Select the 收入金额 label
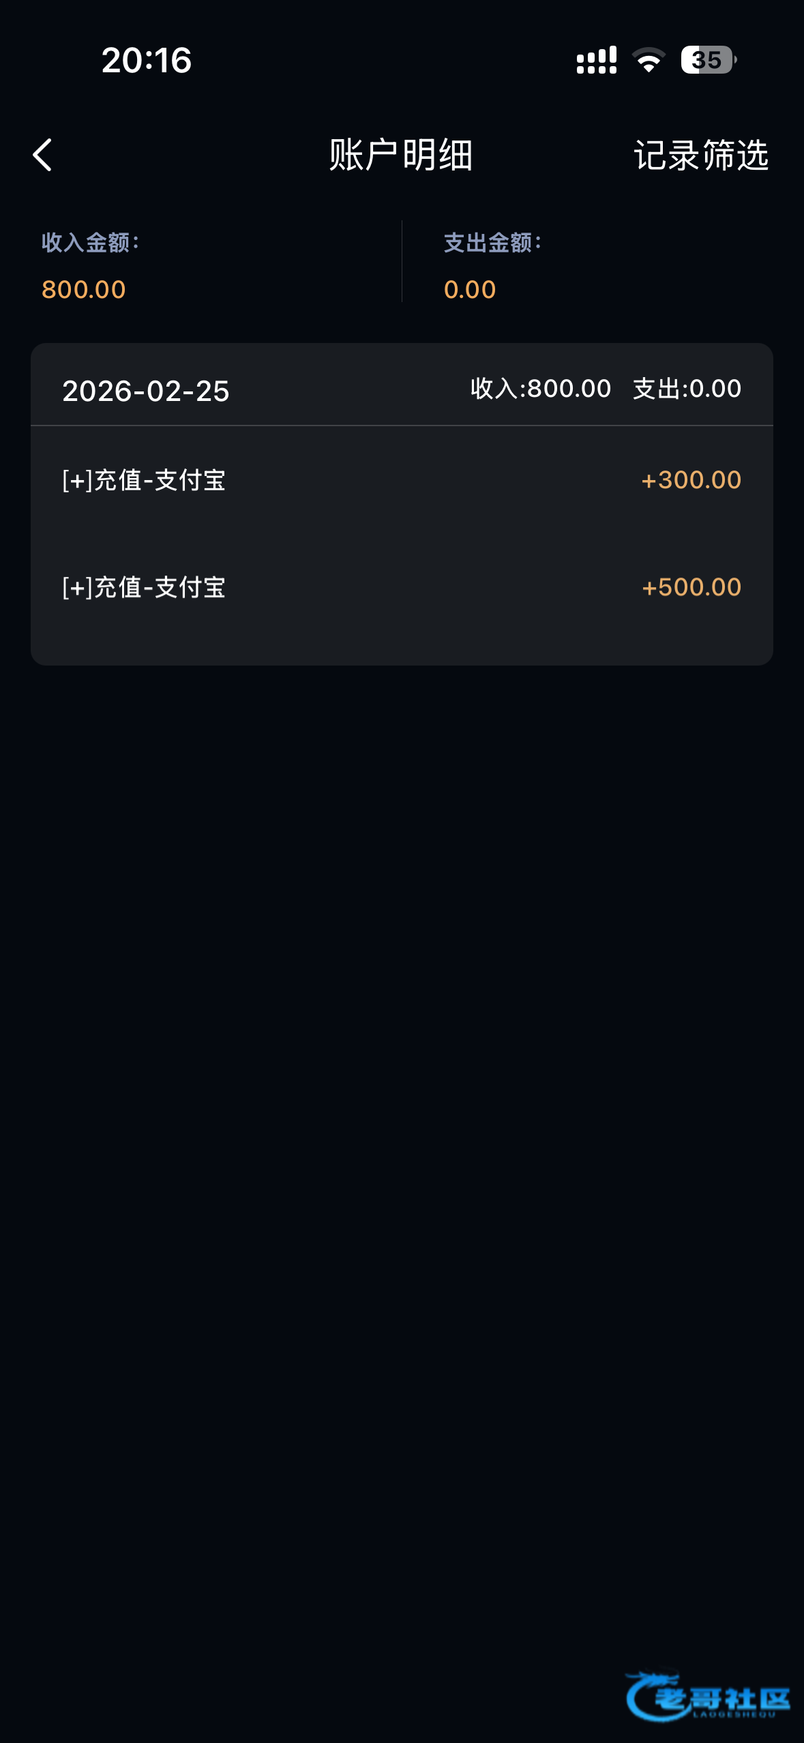The image size is (804, 1743). click(90, 243)
